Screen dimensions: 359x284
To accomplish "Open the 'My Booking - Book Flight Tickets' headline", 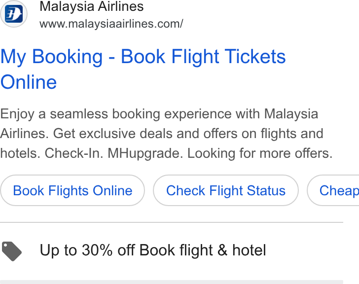I will tap(143, 69).
